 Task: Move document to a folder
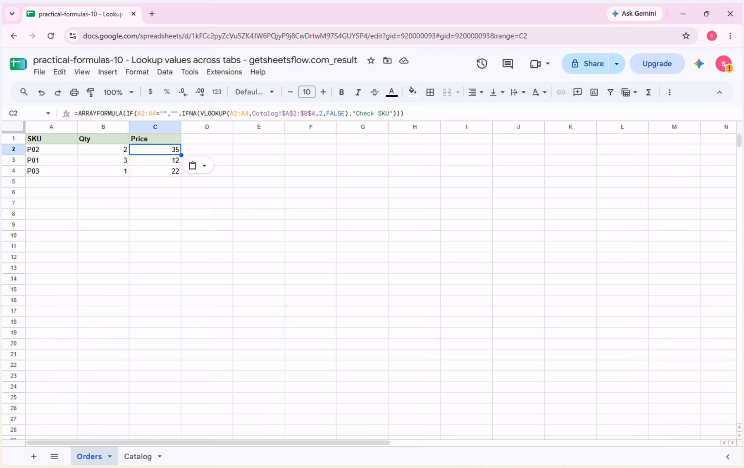click(x=387, y=60)
